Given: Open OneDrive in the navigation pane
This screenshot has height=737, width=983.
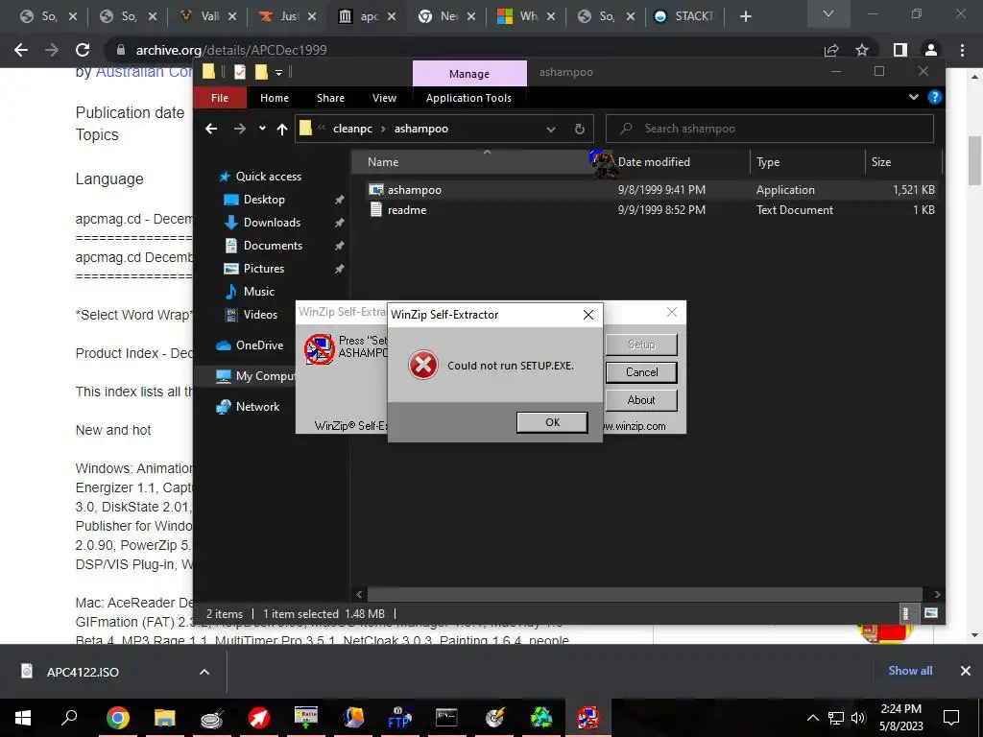Looking at the screenshot, I should pyautogui.click(x=259, y=345).
